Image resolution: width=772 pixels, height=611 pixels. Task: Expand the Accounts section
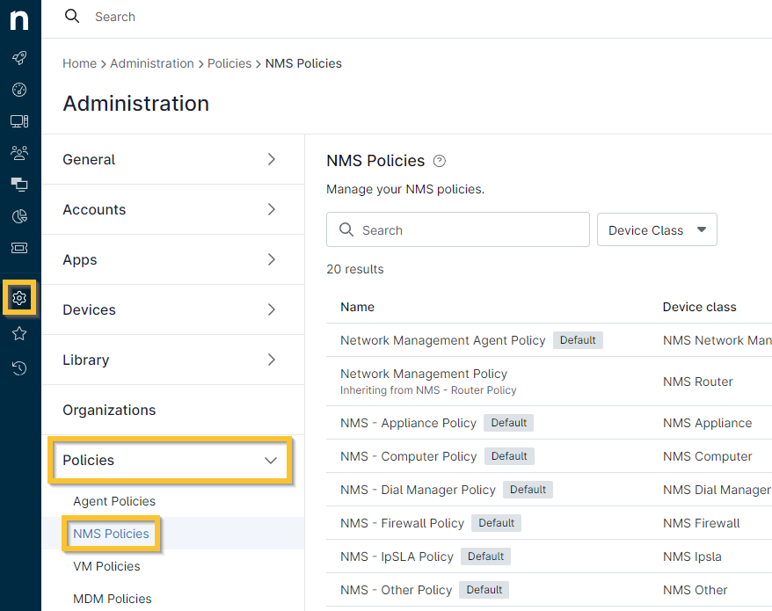point(271,209)
